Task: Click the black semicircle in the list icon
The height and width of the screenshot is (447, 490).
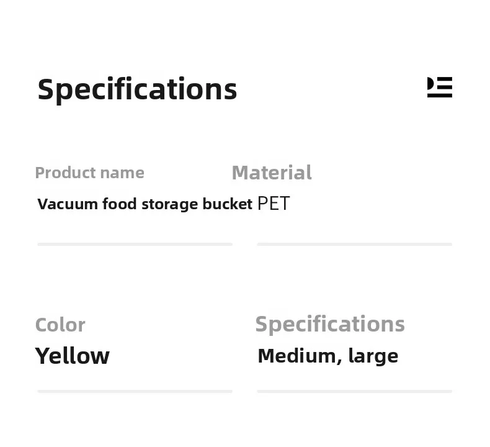Action: [x=430, y=83]
